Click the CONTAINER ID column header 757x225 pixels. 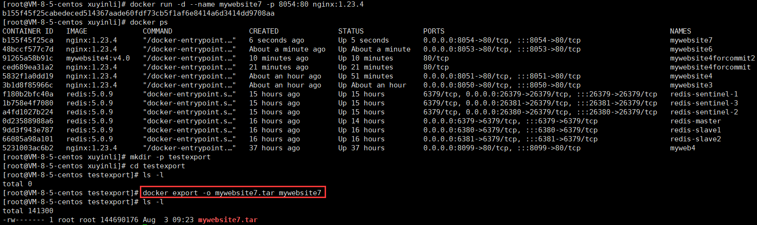point(28,31)
